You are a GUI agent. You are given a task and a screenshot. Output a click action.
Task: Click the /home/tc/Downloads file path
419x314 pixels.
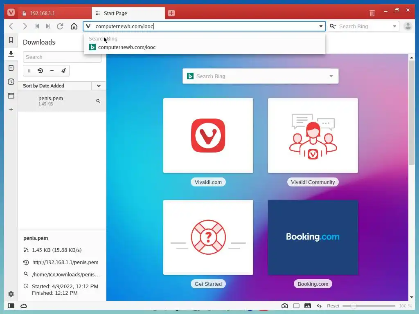pos(66,274)
